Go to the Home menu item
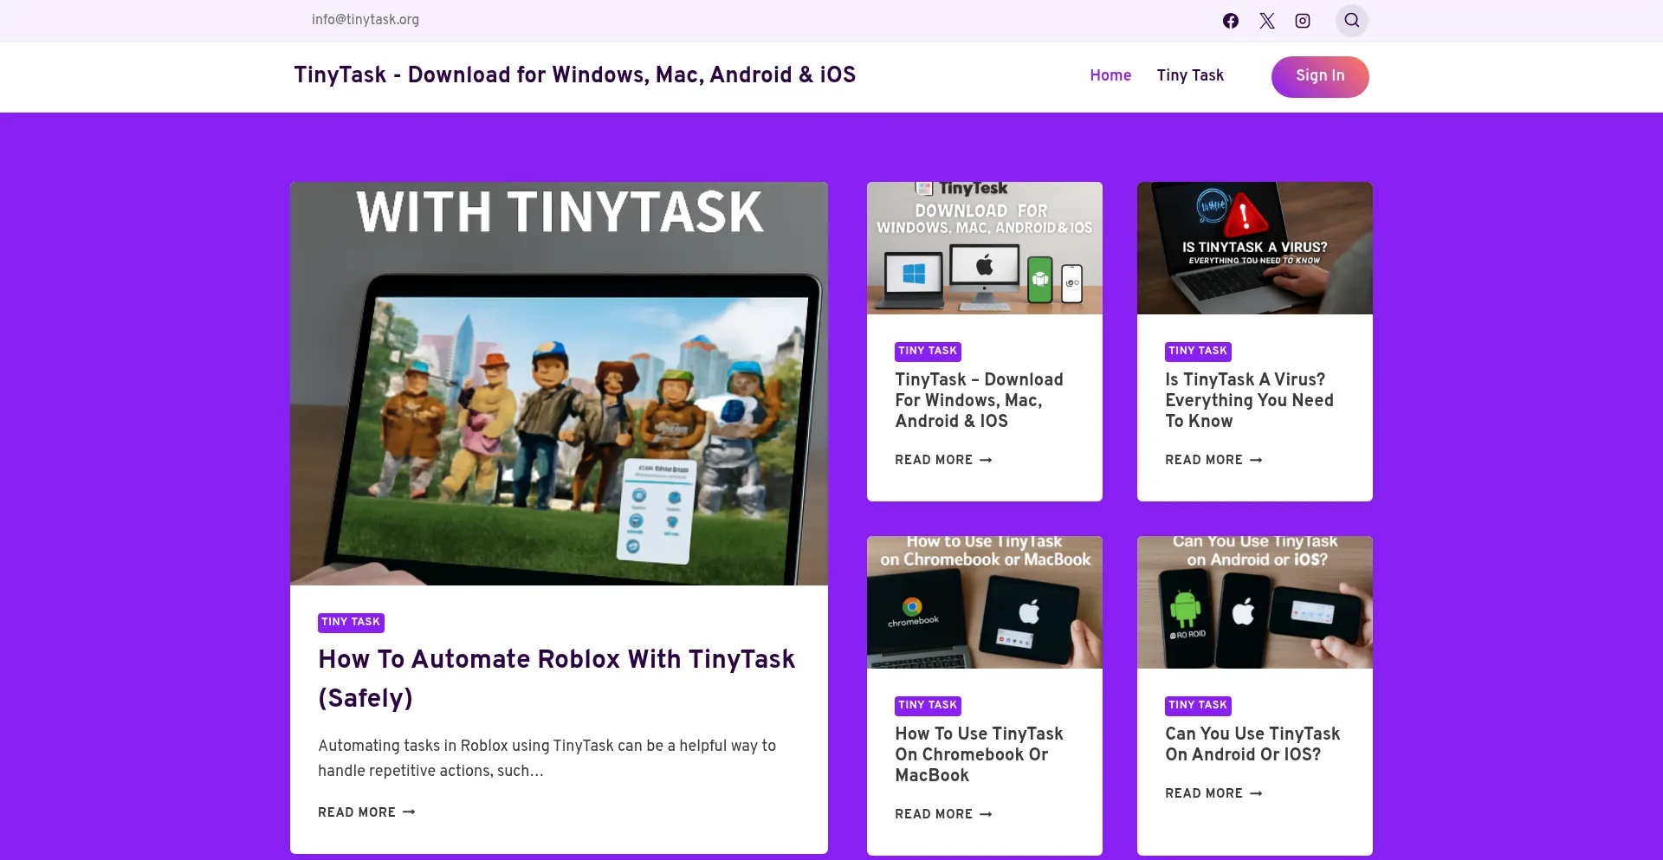The width and height of the screenshot is (1663, 860). point(1110,75)
